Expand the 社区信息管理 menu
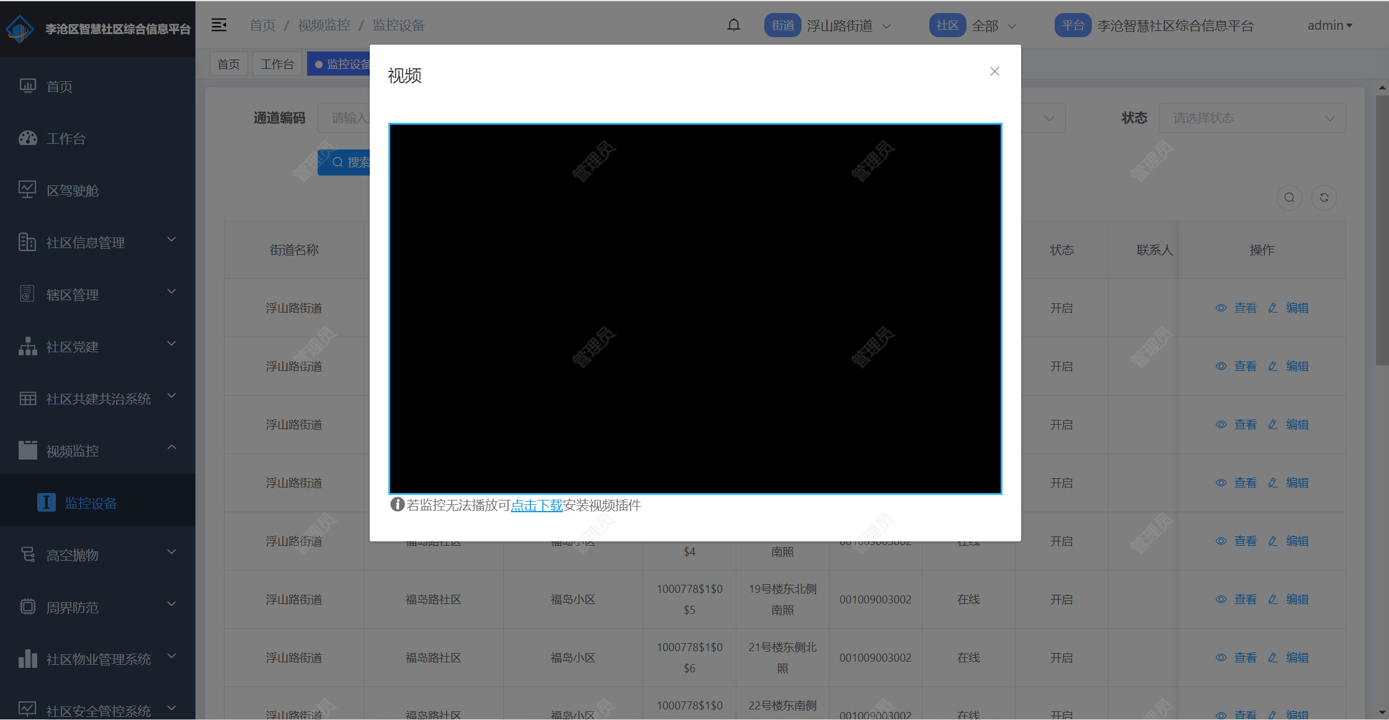 [x=97, y=242]
